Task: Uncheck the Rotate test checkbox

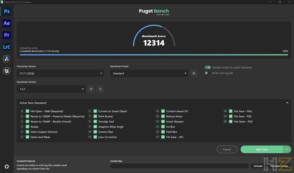Action: 27,127
